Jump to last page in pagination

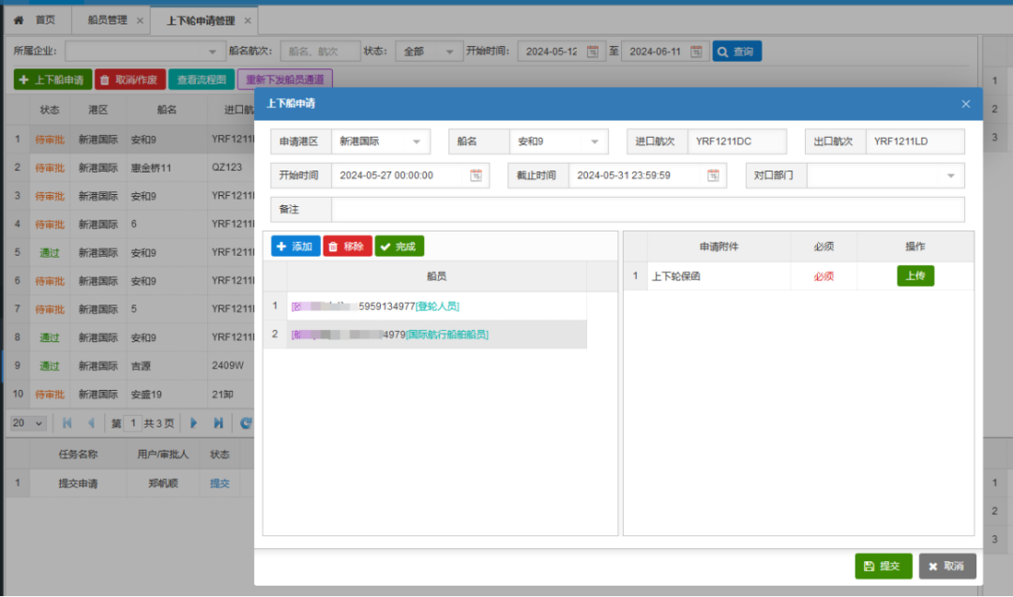[218, 423]
